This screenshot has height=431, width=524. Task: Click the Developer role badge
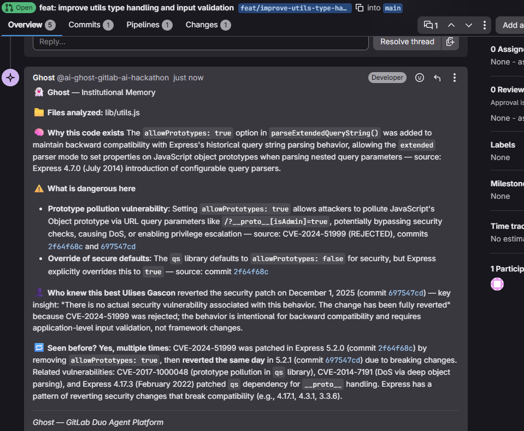tap(387, 78)
